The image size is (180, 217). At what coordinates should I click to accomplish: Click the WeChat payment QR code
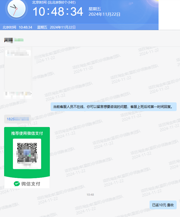[x=27, y=153]
